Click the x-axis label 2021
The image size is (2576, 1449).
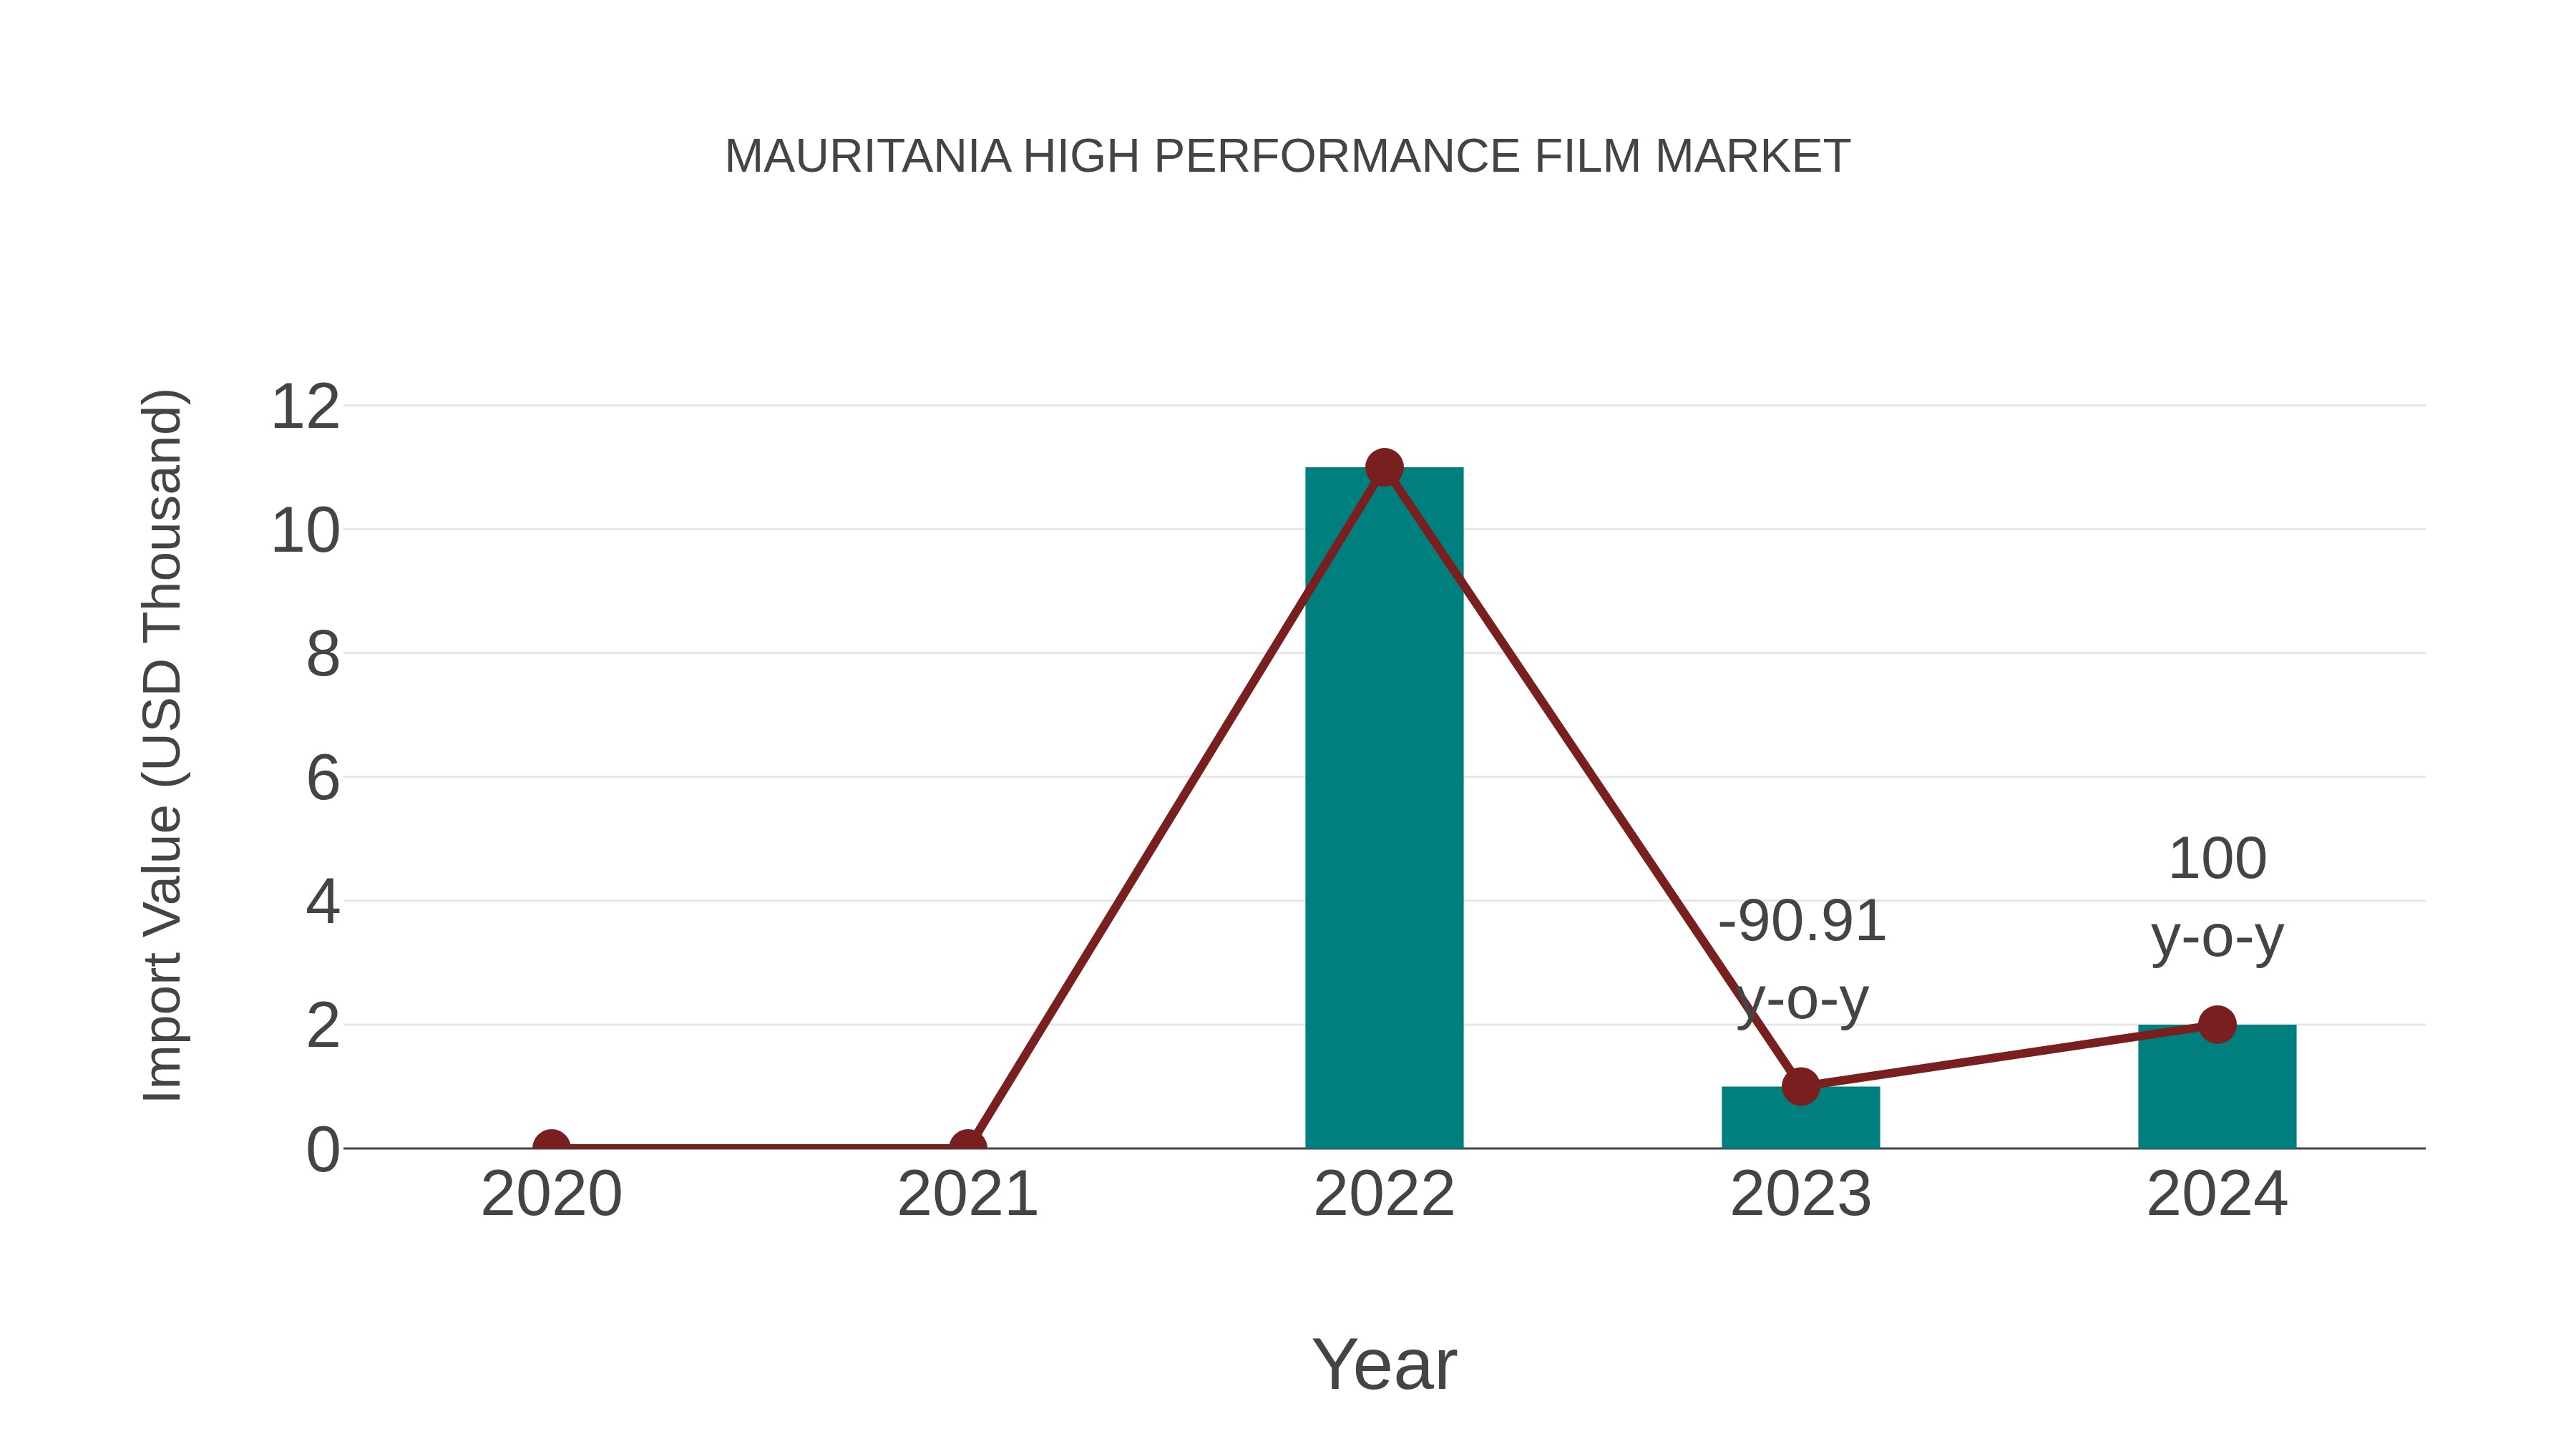click(x=967, y=1194)
